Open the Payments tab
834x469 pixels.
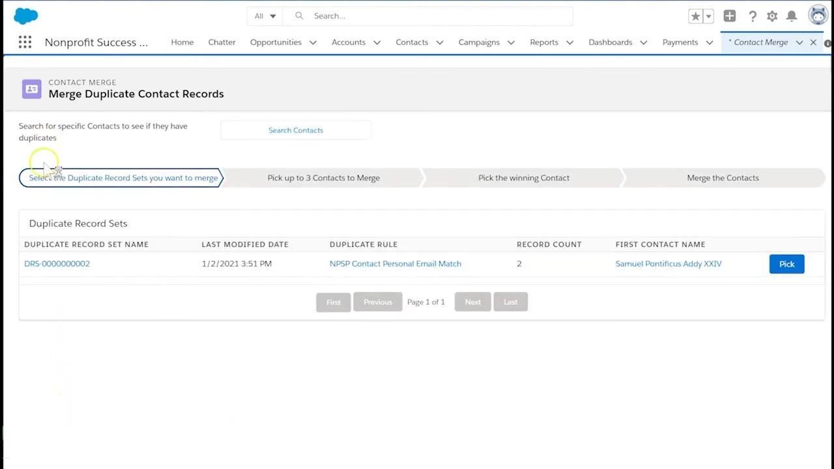(680, 42)
